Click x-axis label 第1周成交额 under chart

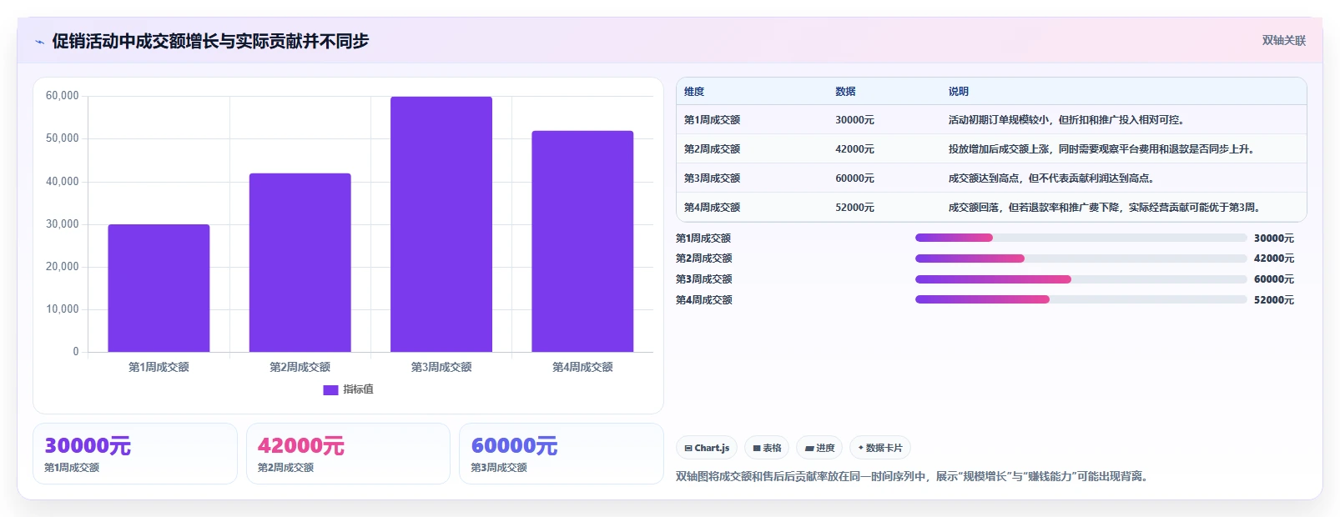click(159, 367)
